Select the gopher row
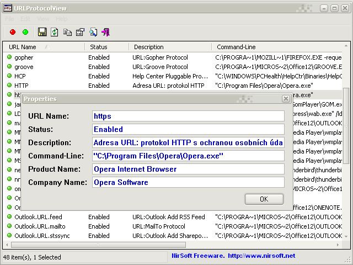This screenshot has height=265, width=353. click(x=173, y=57)
